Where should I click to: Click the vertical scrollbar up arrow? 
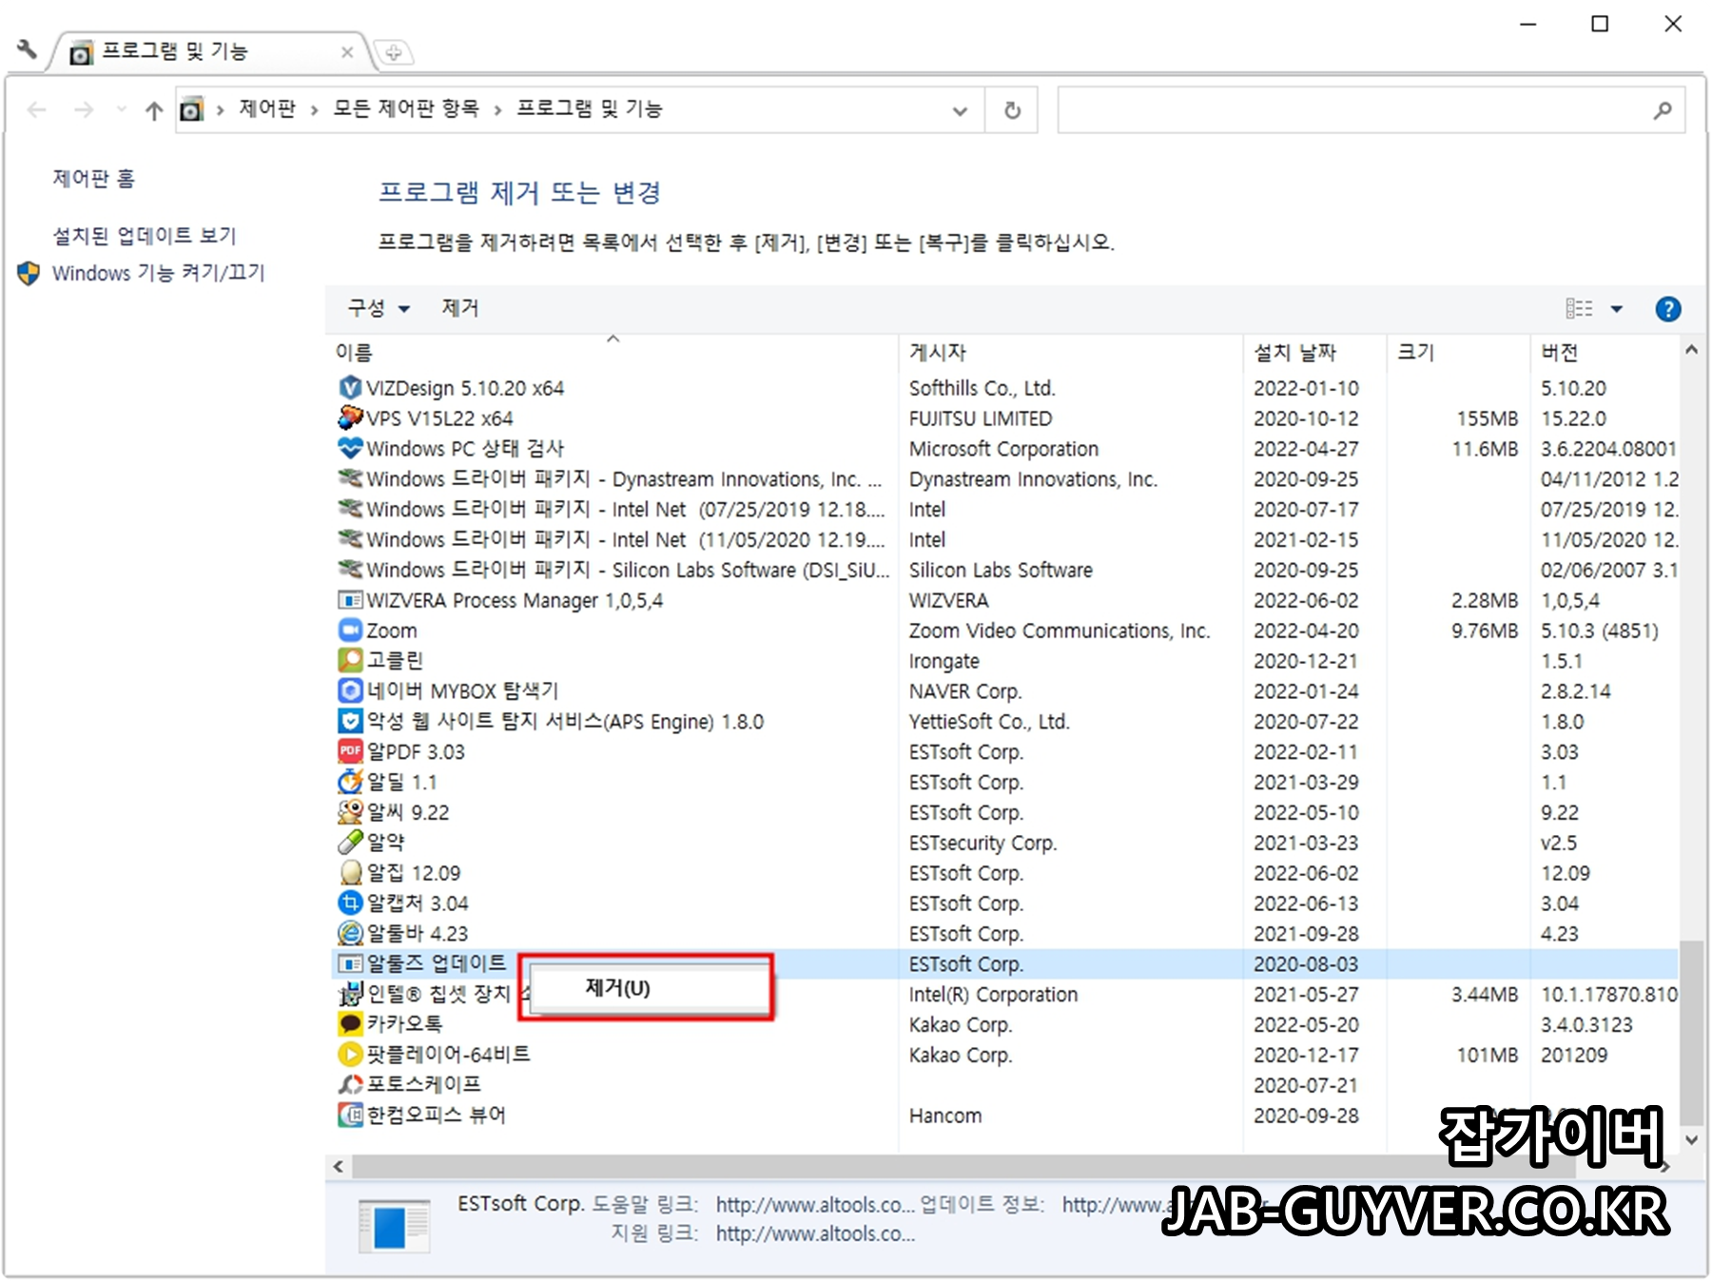point(1691,350)
